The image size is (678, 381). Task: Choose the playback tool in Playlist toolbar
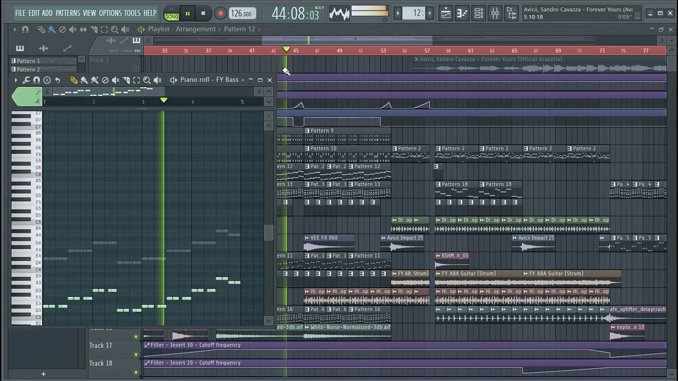tap(125, 30)
